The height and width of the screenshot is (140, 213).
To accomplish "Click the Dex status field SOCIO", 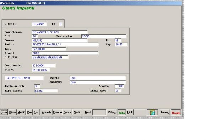I will point(104,36).
